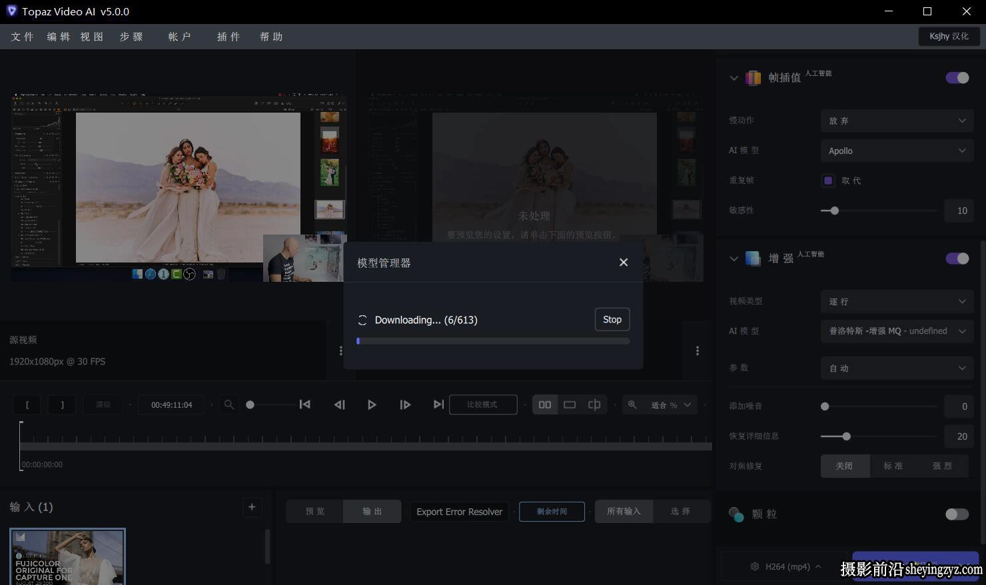Toggle the 重复帧 取代 checkbox

(x=828, y=181)
